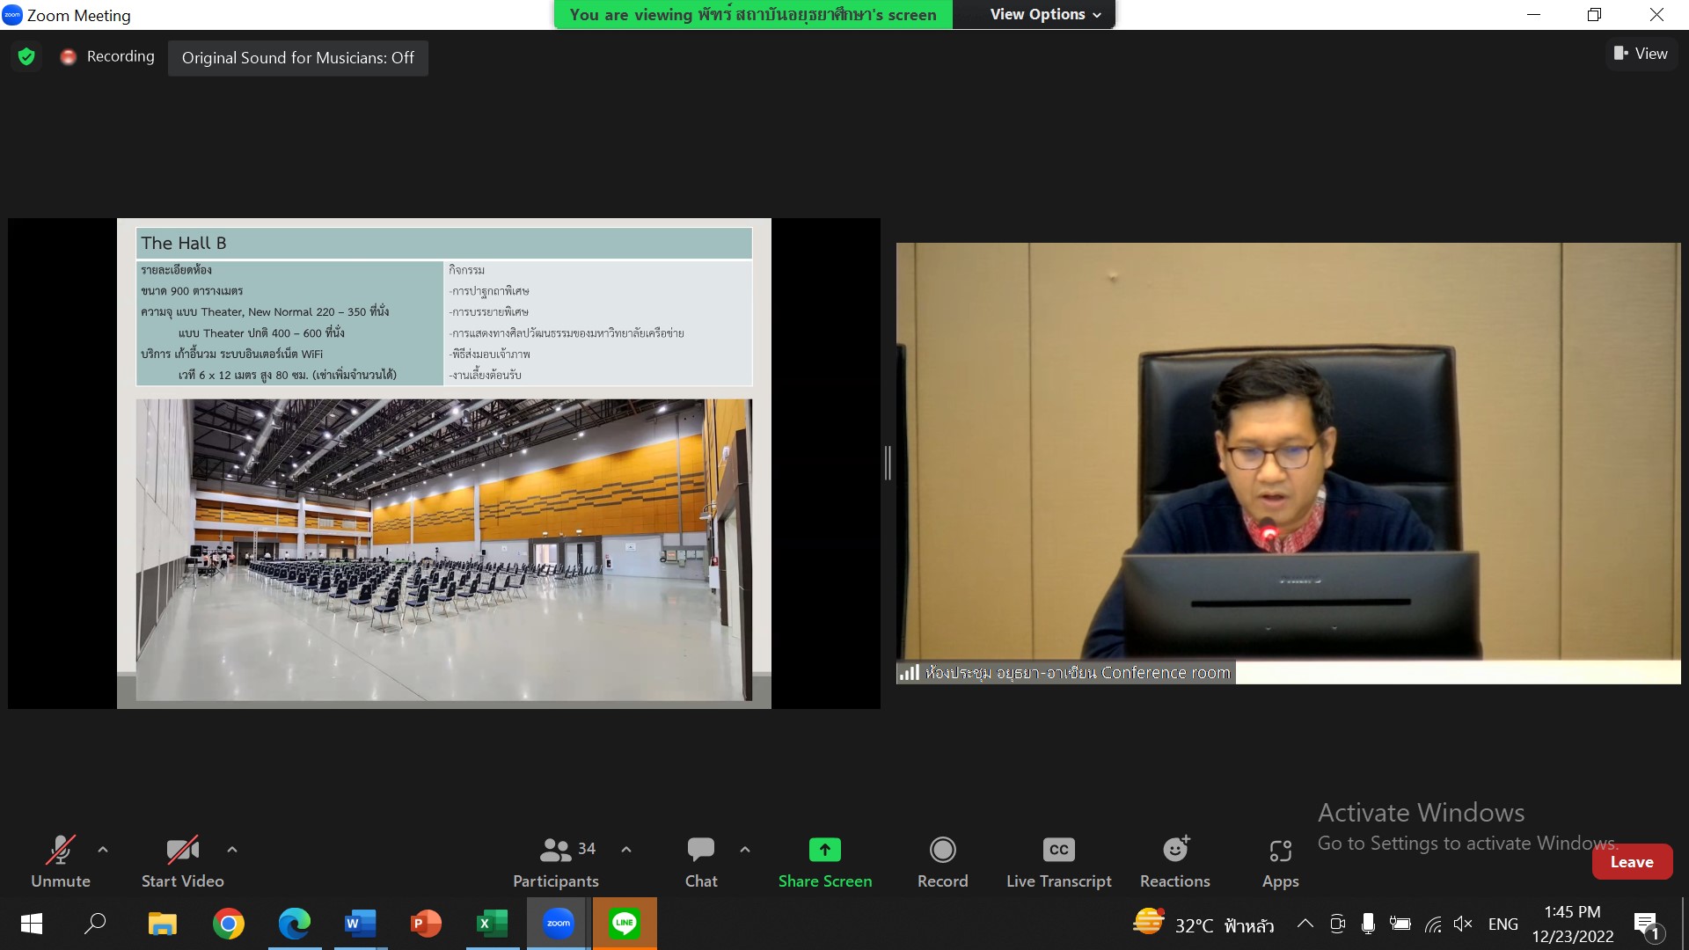Open clock and calendar 1:45 PM
The image size is (1689, 950).
[1573, 924]
